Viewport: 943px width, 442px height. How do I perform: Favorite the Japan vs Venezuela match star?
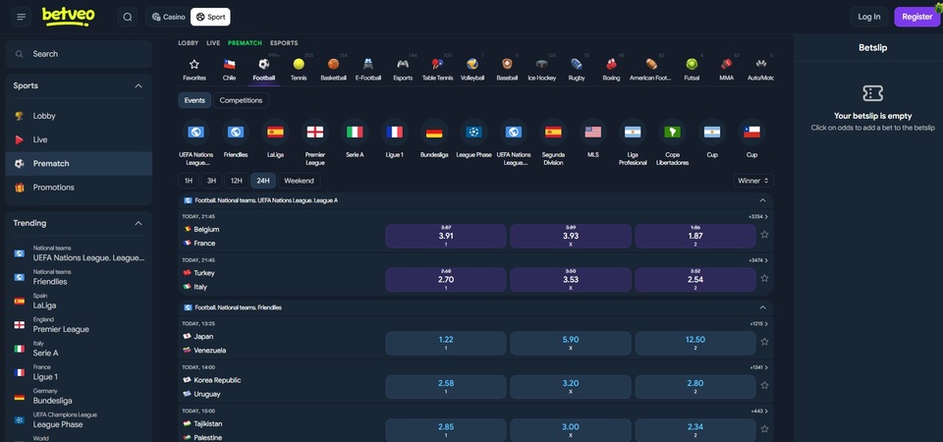[764, 342]
